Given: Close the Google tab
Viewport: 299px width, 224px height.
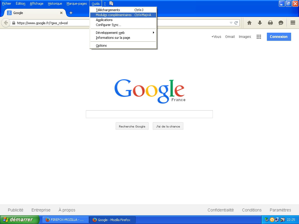Looking at the screenshot, I should pyautogui.click(x=61, y=13).
